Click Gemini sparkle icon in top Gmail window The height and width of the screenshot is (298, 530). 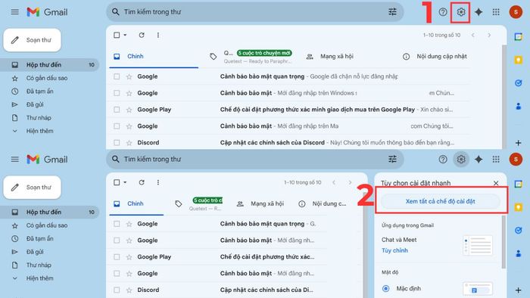click(479, 12)
